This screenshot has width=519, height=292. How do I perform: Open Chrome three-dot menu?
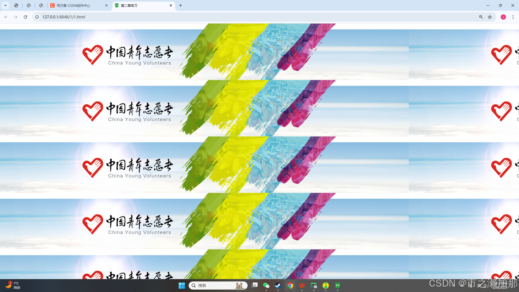[513, 17]
